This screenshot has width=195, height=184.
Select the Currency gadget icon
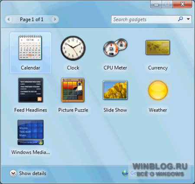click(x=158, y=48)
